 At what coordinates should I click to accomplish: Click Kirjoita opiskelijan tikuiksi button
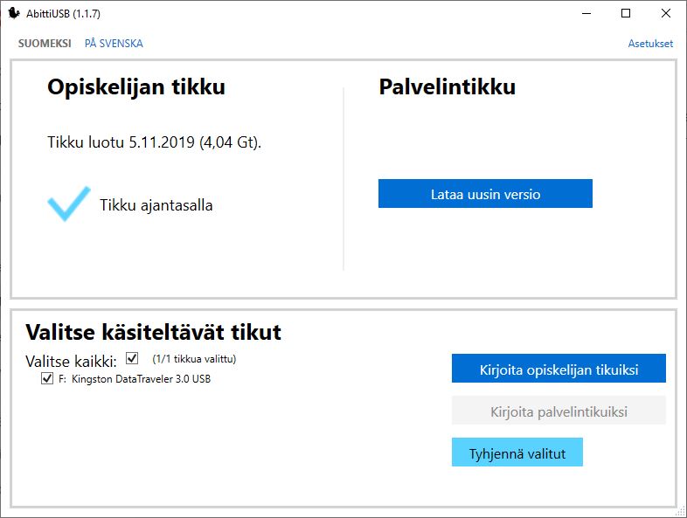pyautogui.click(x=559, y=369)
